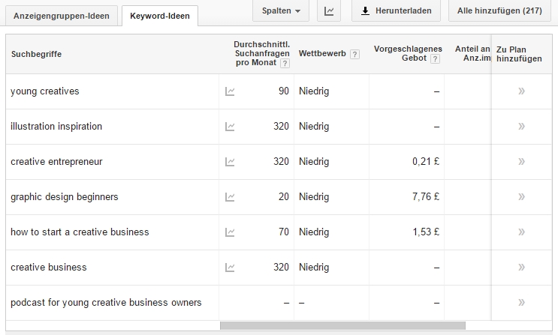
Task: Click keyword graphic design beginners
Action: (x=65, y=197)
